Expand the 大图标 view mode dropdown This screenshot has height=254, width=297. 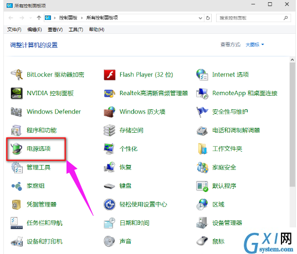[x=255, y=45]
